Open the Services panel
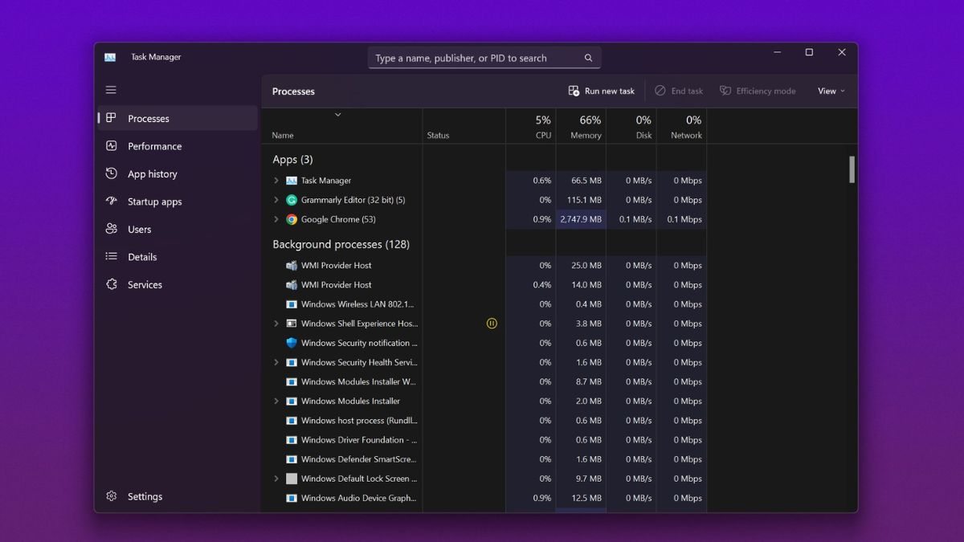This screenshot has height=542, width=964. (x=143, y=284)
